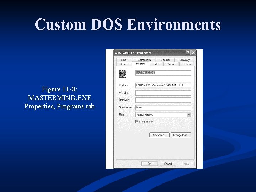
Task: Switch to the Misc tab
Action: point(124,60)
